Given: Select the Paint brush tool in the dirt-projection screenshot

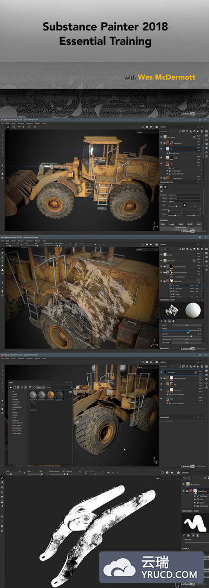Looking at the screenshot, I should (2, 249).
